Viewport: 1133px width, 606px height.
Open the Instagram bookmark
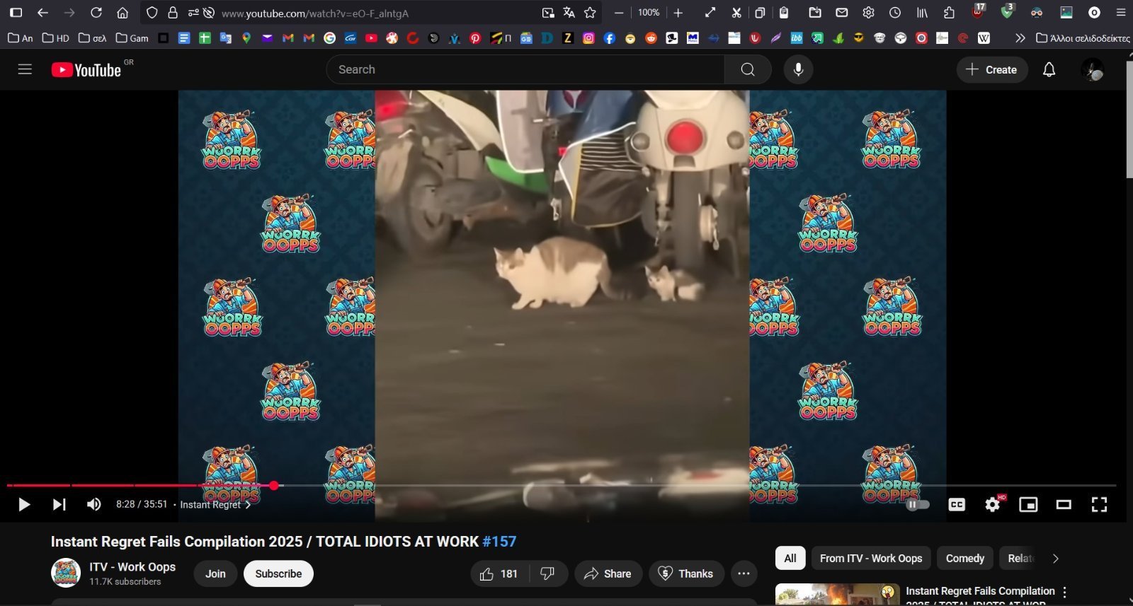[588, 38]
